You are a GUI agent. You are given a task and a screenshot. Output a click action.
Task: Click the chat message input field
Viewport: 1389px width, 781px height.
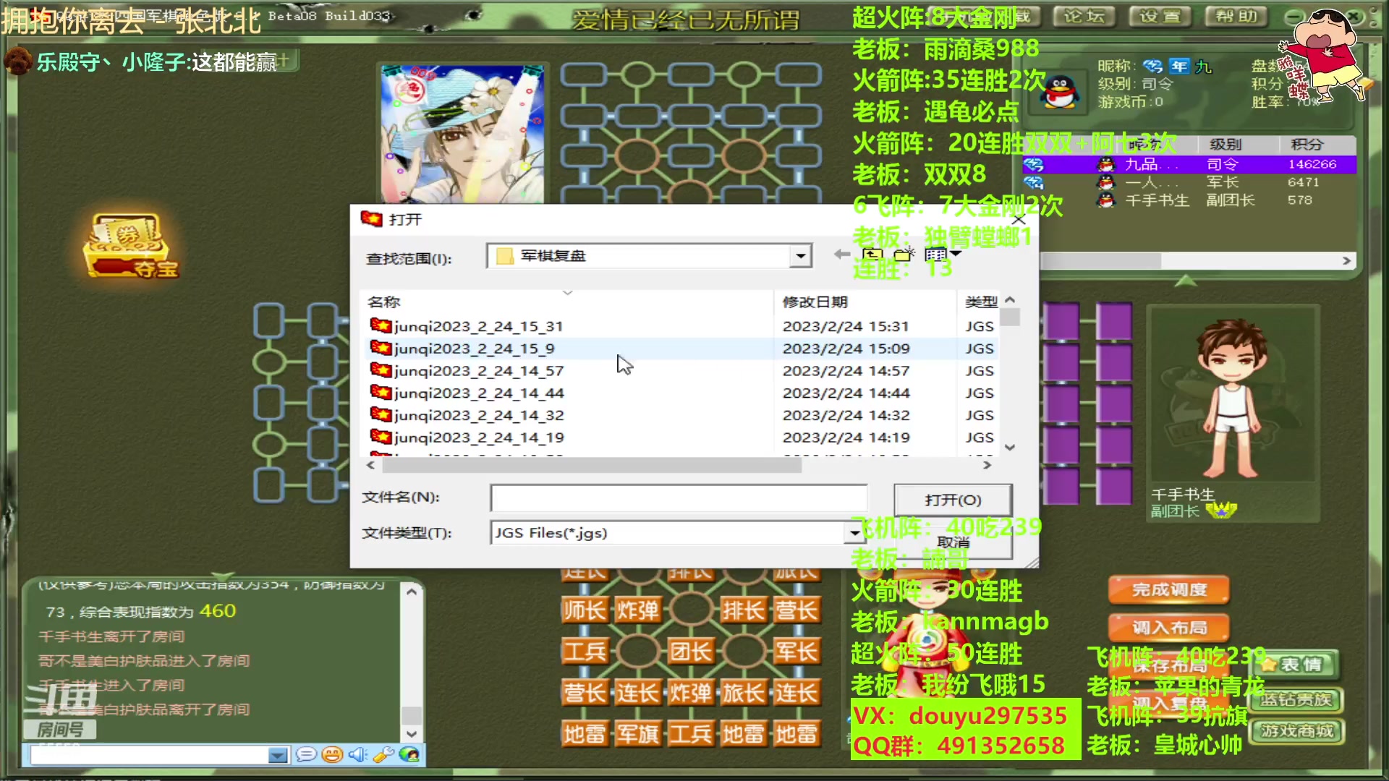pyautogui.click(x=150, y=756)
